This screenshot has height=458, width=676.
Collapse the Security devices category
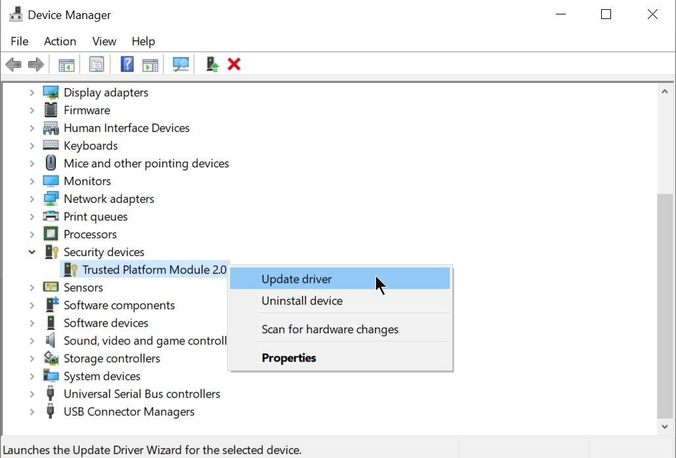(x=32, y=251)
